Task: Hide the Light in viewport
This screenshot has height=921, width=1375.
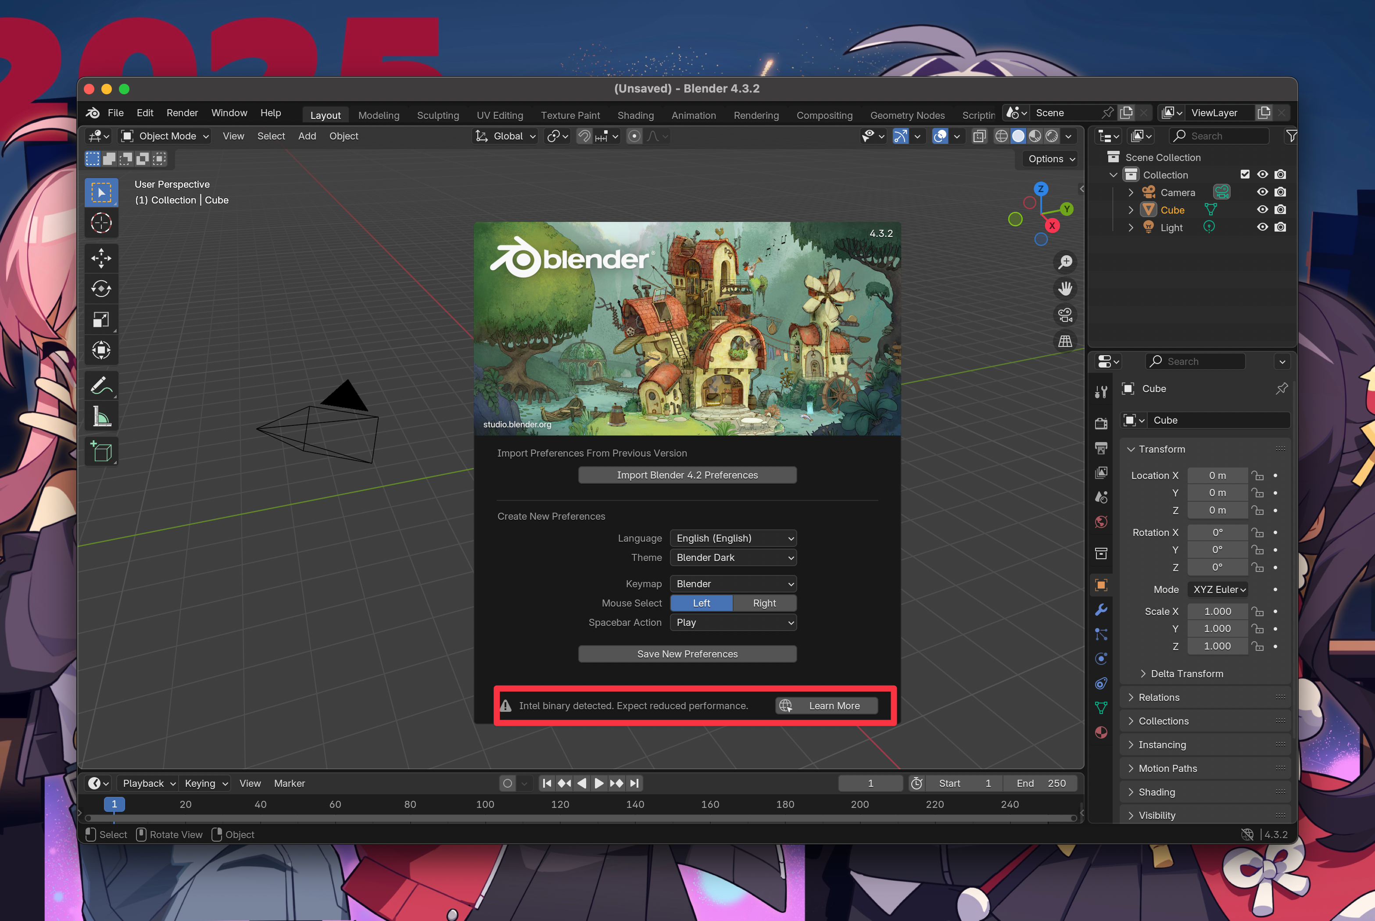Action: pyautogui.click(x=1262, y=227)
